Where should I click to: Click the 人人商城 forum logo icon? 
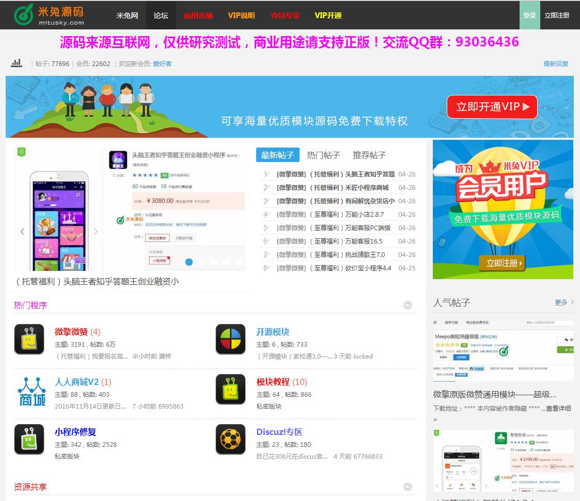point(32,391)
